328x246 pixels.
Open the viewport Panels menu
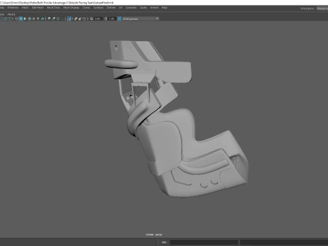(x=11, y=14)
